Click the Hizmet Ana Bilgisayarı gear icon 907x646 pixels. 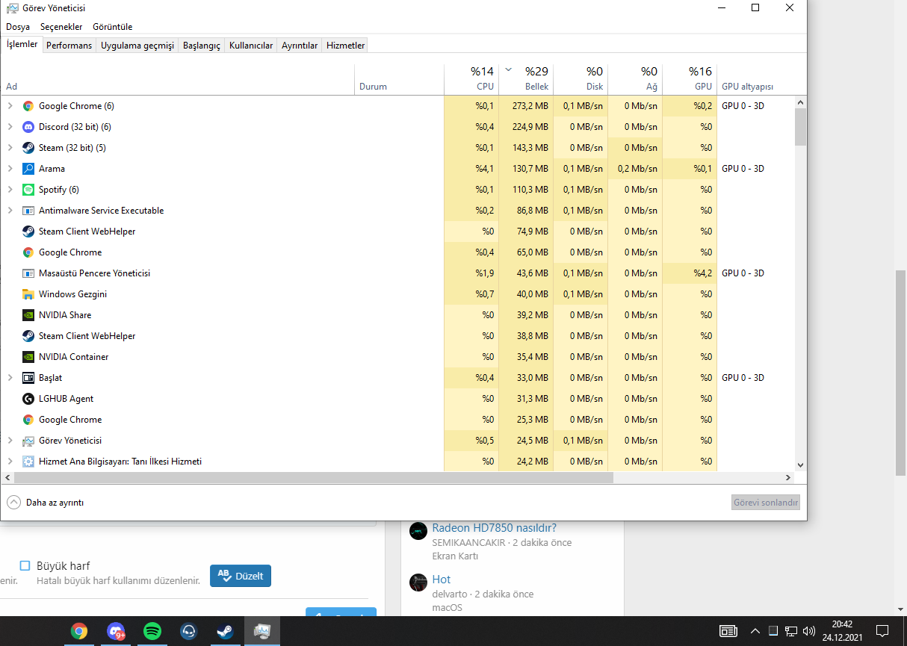pyautogui.click(x=28, y=462)
